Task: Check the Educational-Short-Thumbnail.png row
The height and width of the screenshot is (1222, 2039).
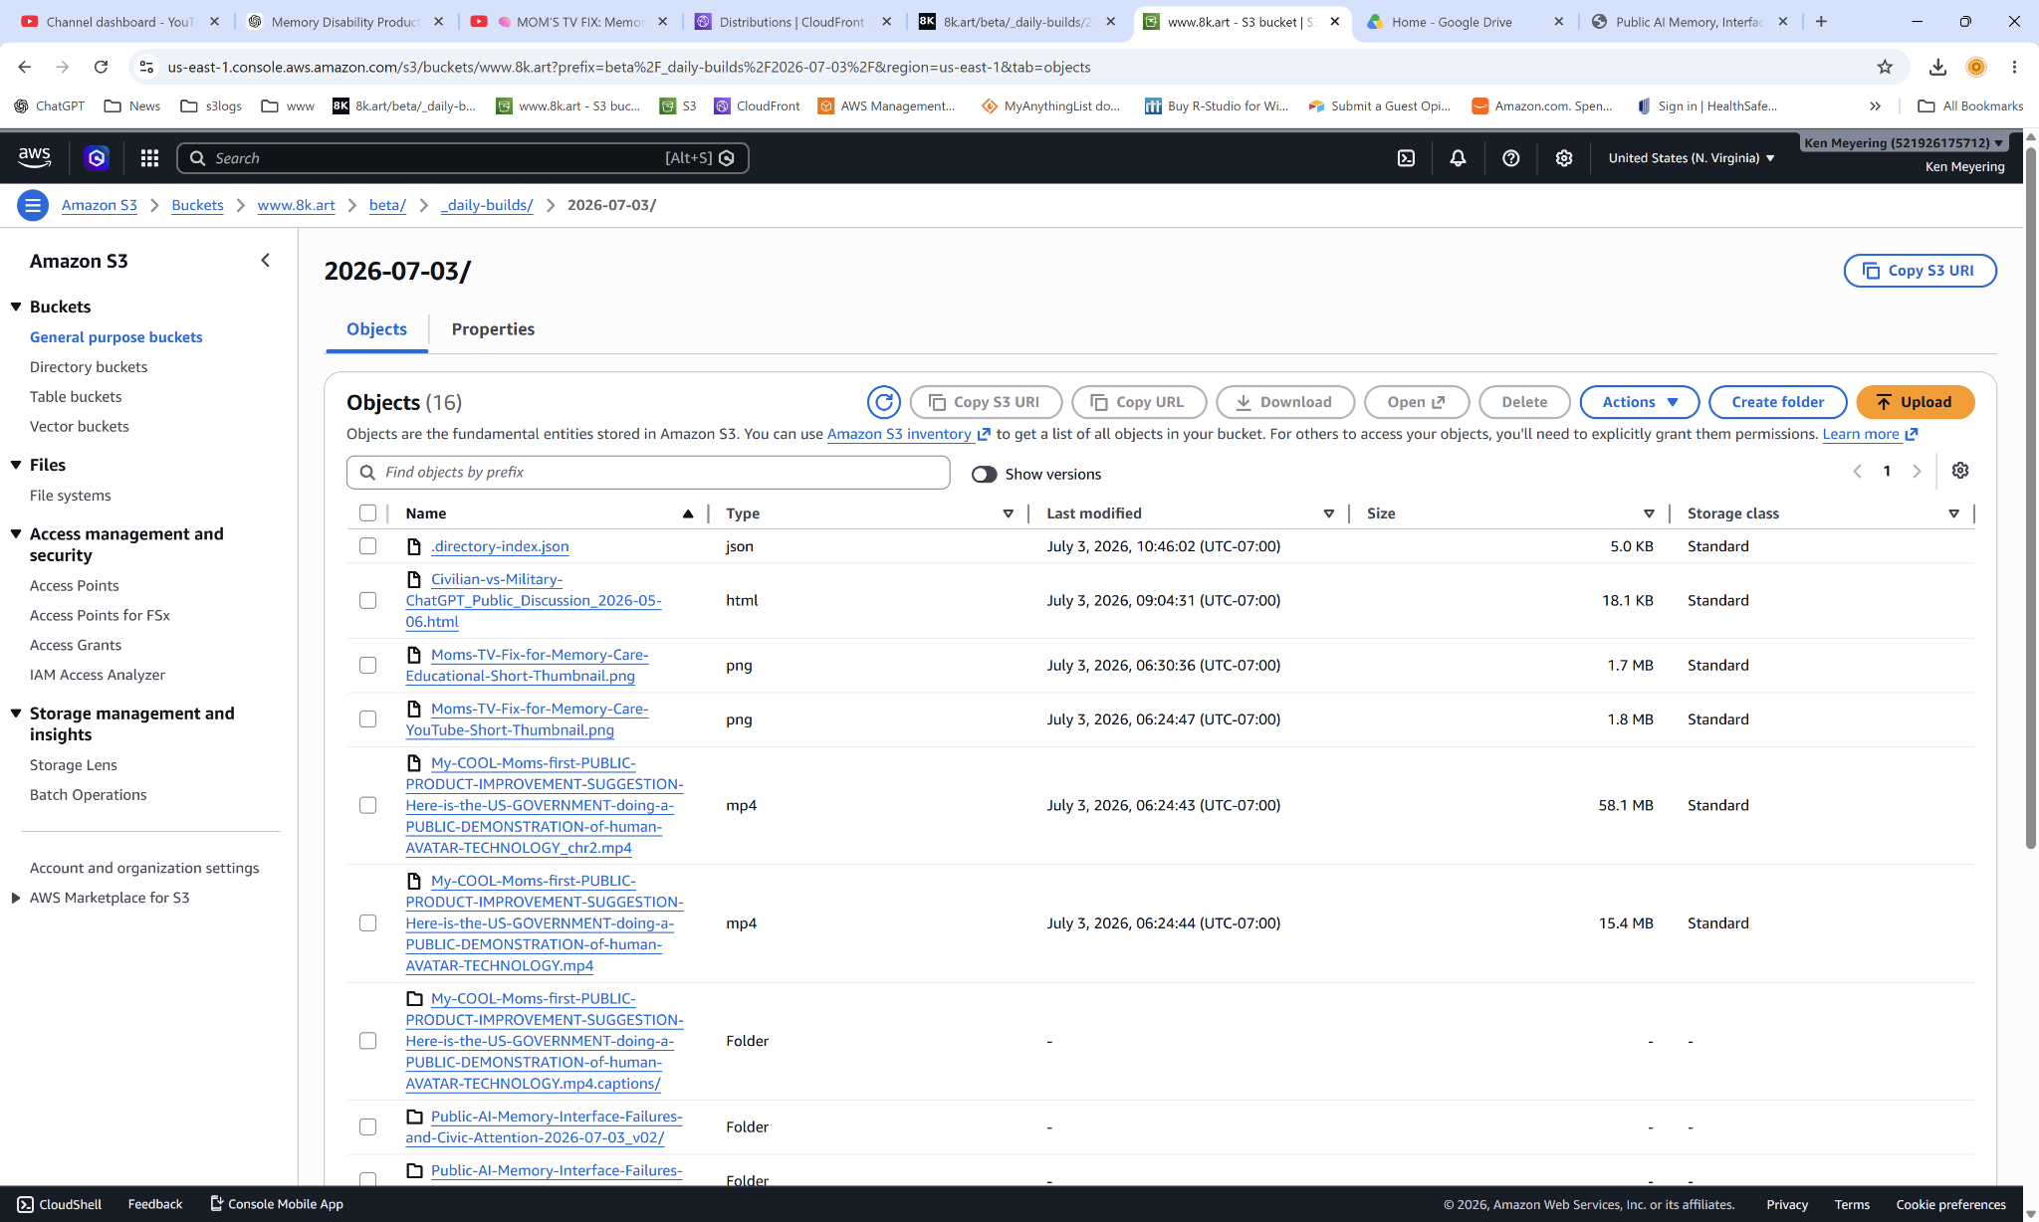Action: [x=367, y=665]
